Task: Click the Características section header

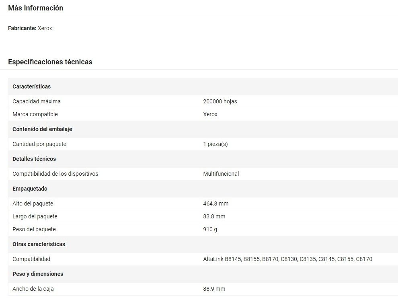Action: 31,86
